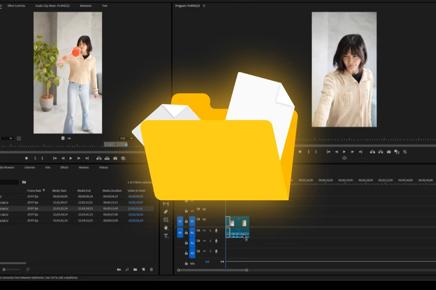Switch to the Libraries tab
Screen dimensions: 436x290
pyautogui.click(x=30, y=167)
